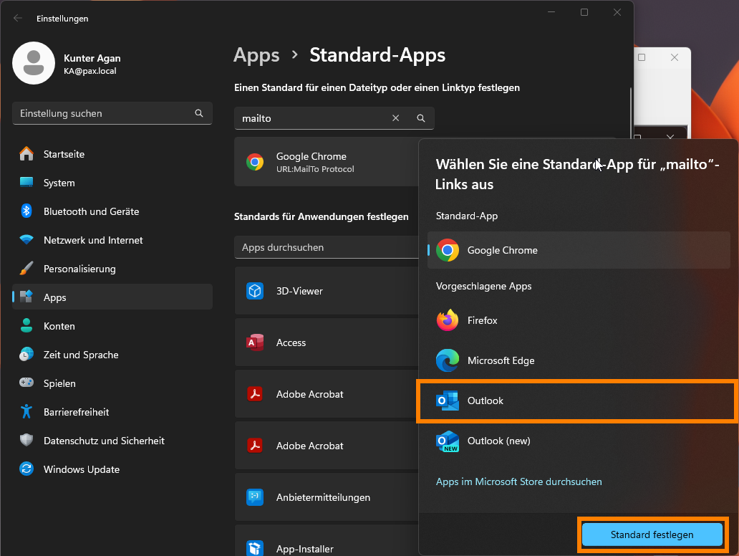The height and width of the screenshot is (556, 739).
Task: Open Anbietermitteilungen entry
Action: click(x=326, y=497)
